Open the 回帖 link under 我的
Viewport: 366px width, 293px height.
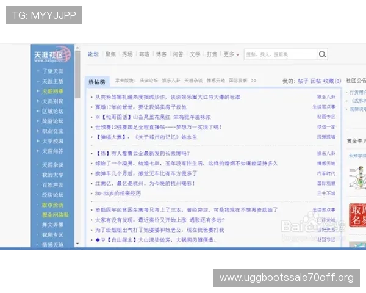pyautogui.click(x=315, y=81)
